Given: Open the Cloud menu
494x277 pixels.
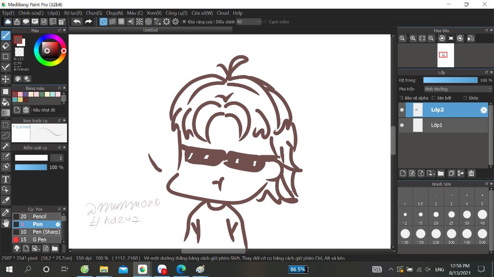Looking at the screenshot, I should pyautogui.click(x=223, y=13).
